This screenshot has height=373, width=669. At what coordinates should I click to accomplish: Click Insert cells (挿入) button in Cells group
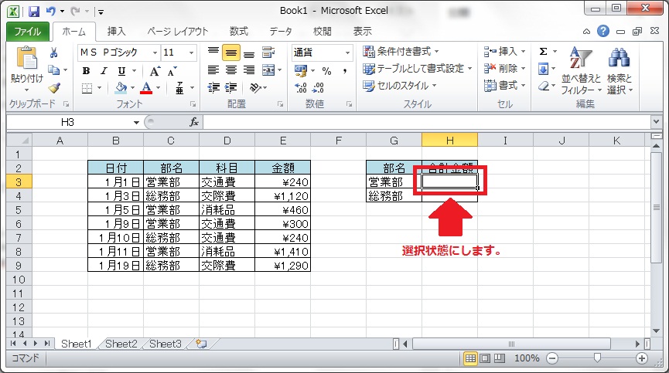[x=504, y=52]
